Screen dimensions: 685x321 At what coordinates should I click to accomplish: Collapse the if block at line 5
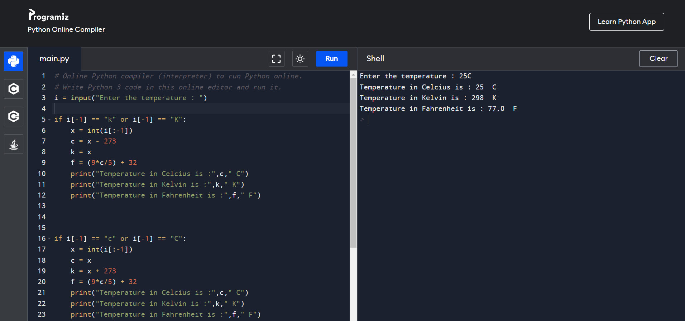click(x=49, y=120)
